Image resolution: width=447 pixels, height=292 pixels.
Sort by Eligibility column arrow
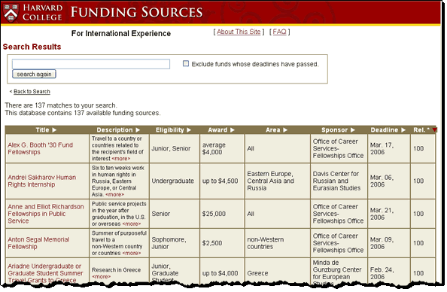[x=189, y=130]
